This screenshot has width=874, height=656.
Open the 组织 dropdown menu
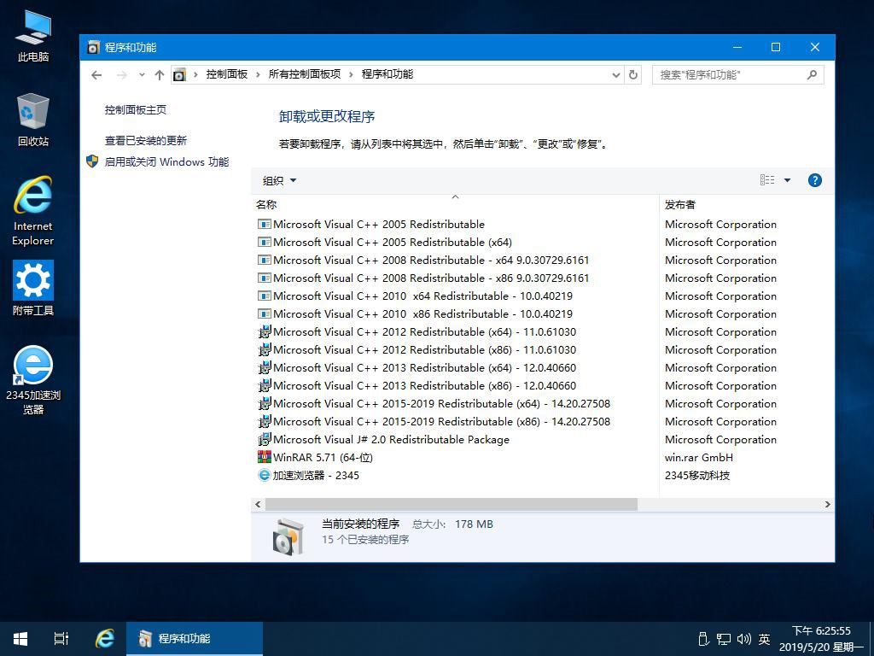click(x=279, y=180)
